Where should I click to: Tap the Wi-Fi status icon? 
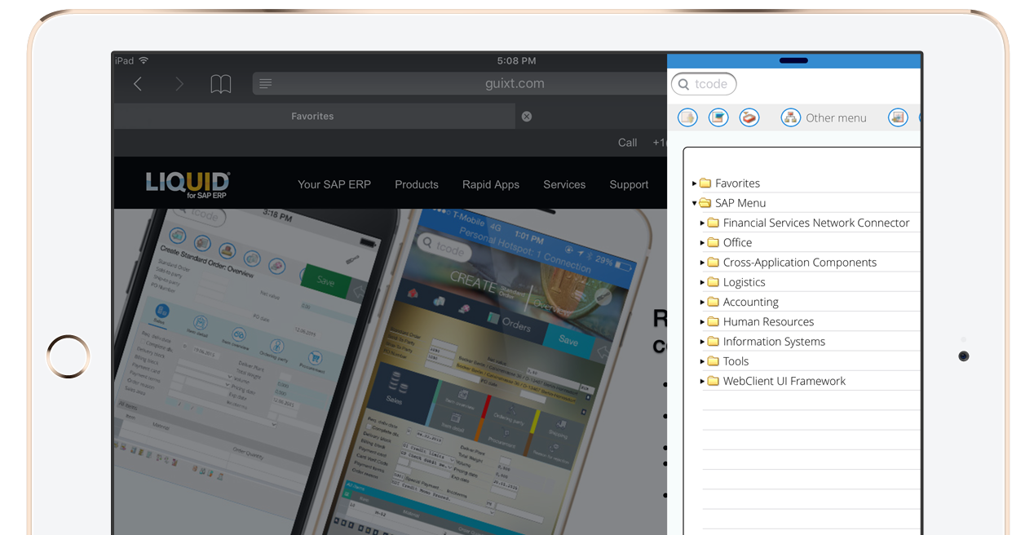(144, 60)
